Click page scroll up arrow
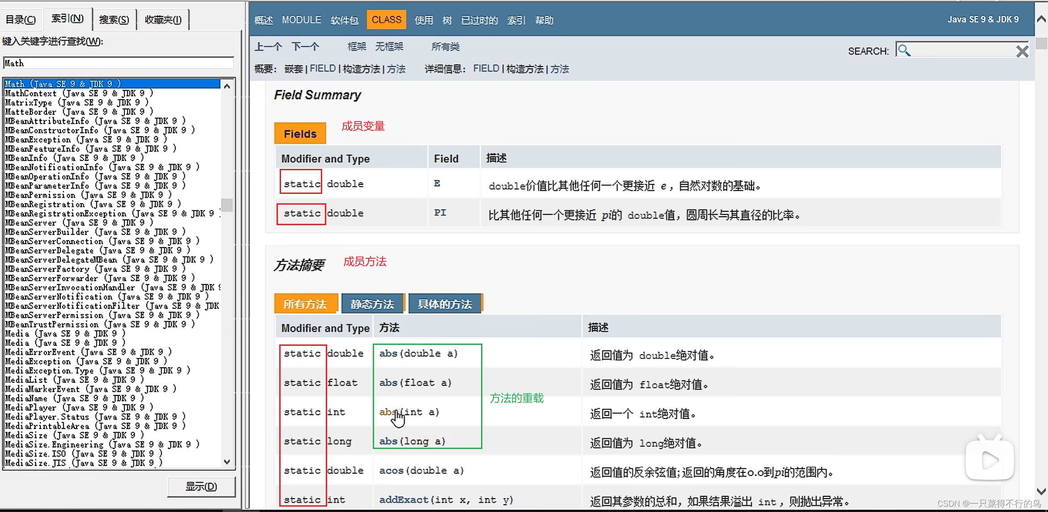 click(x=1041, y=19)
